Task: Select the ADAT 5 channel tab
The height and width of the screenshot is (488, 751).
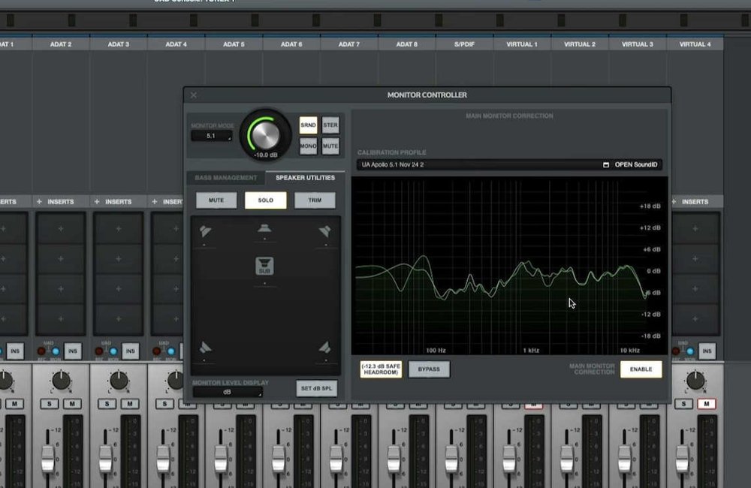Action: tap(234, 44)
